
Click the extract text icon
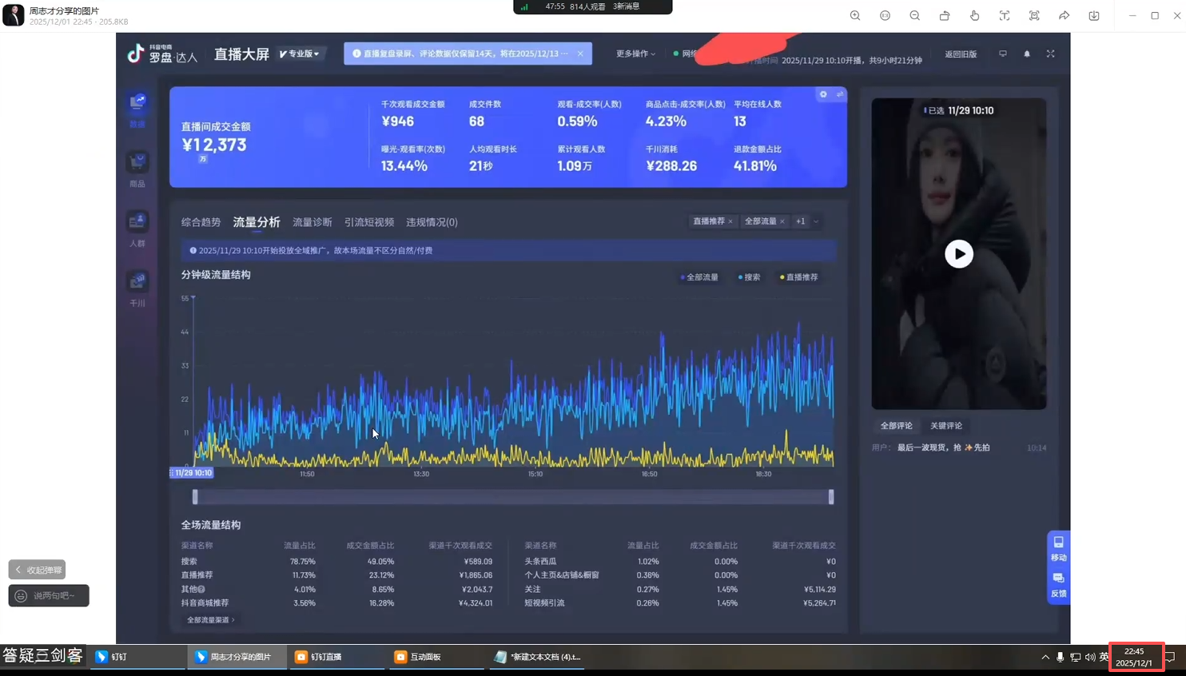1005,16
